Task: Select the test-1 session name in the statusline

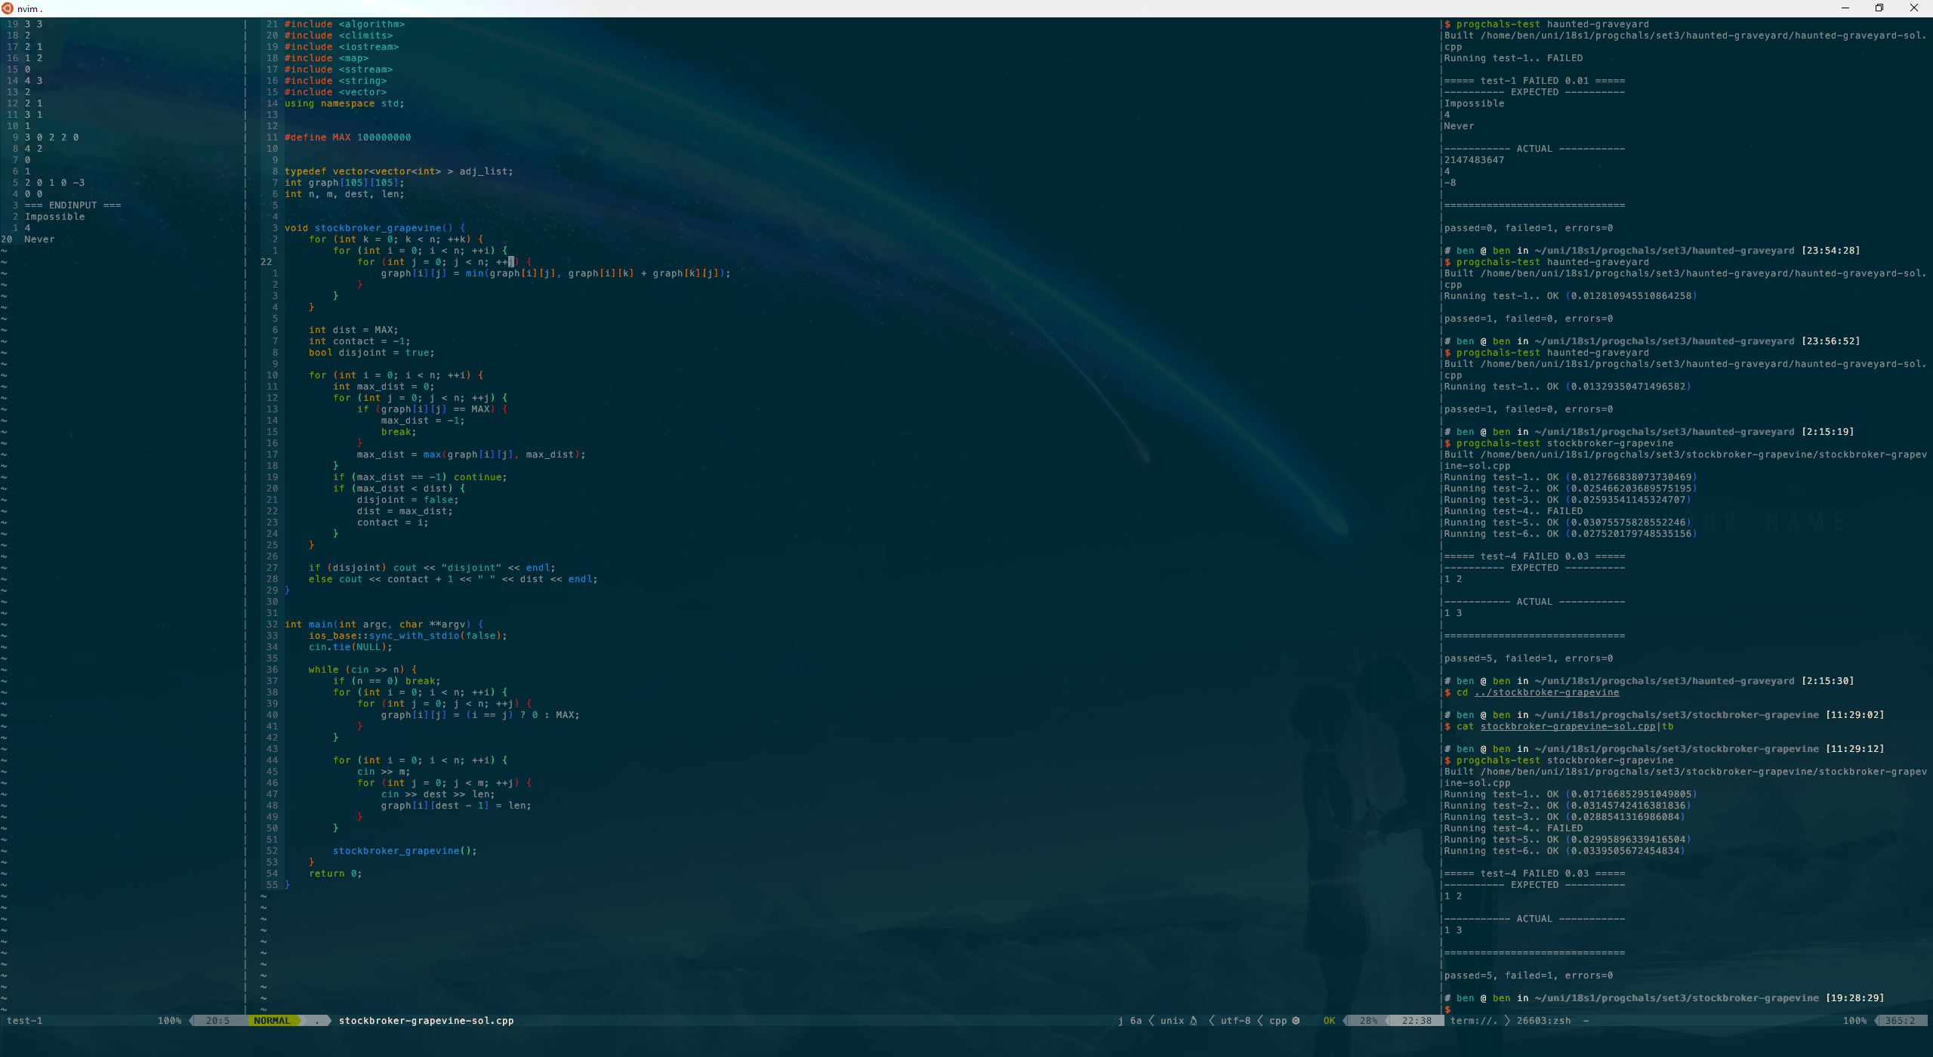Action: point(25,1021)
